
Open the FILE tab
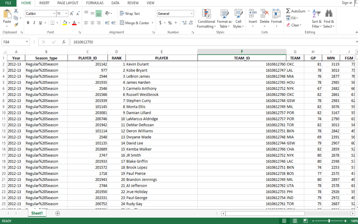(x=8, y=3)
